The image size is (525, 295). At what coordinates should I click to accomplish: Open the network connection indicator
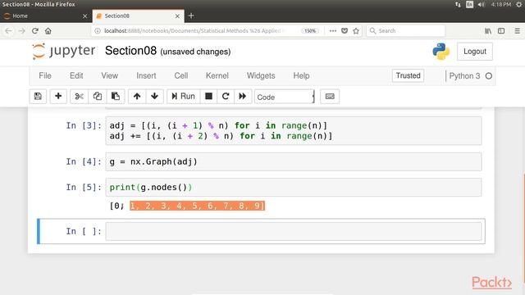(x=458, y=4)
